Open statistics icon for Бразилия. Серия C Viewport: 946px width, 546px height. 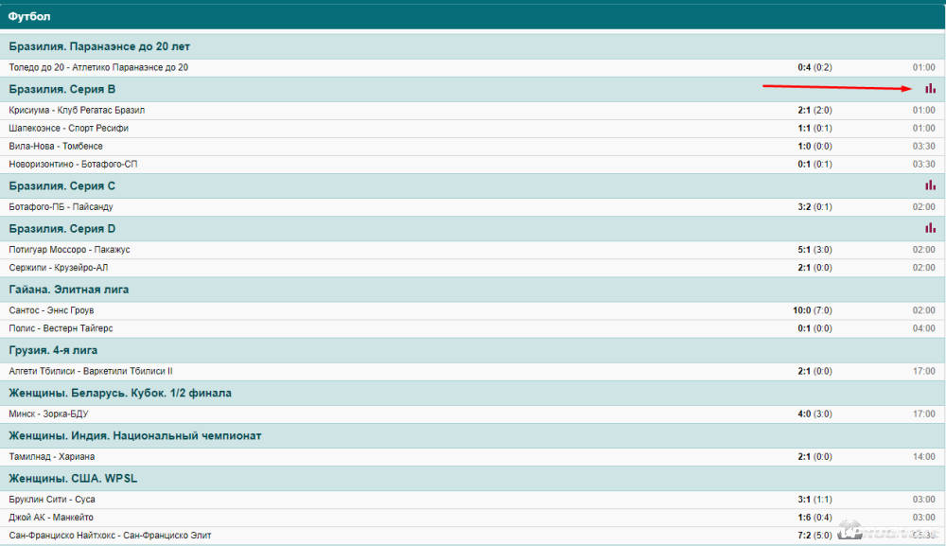(x=930, y=185)
